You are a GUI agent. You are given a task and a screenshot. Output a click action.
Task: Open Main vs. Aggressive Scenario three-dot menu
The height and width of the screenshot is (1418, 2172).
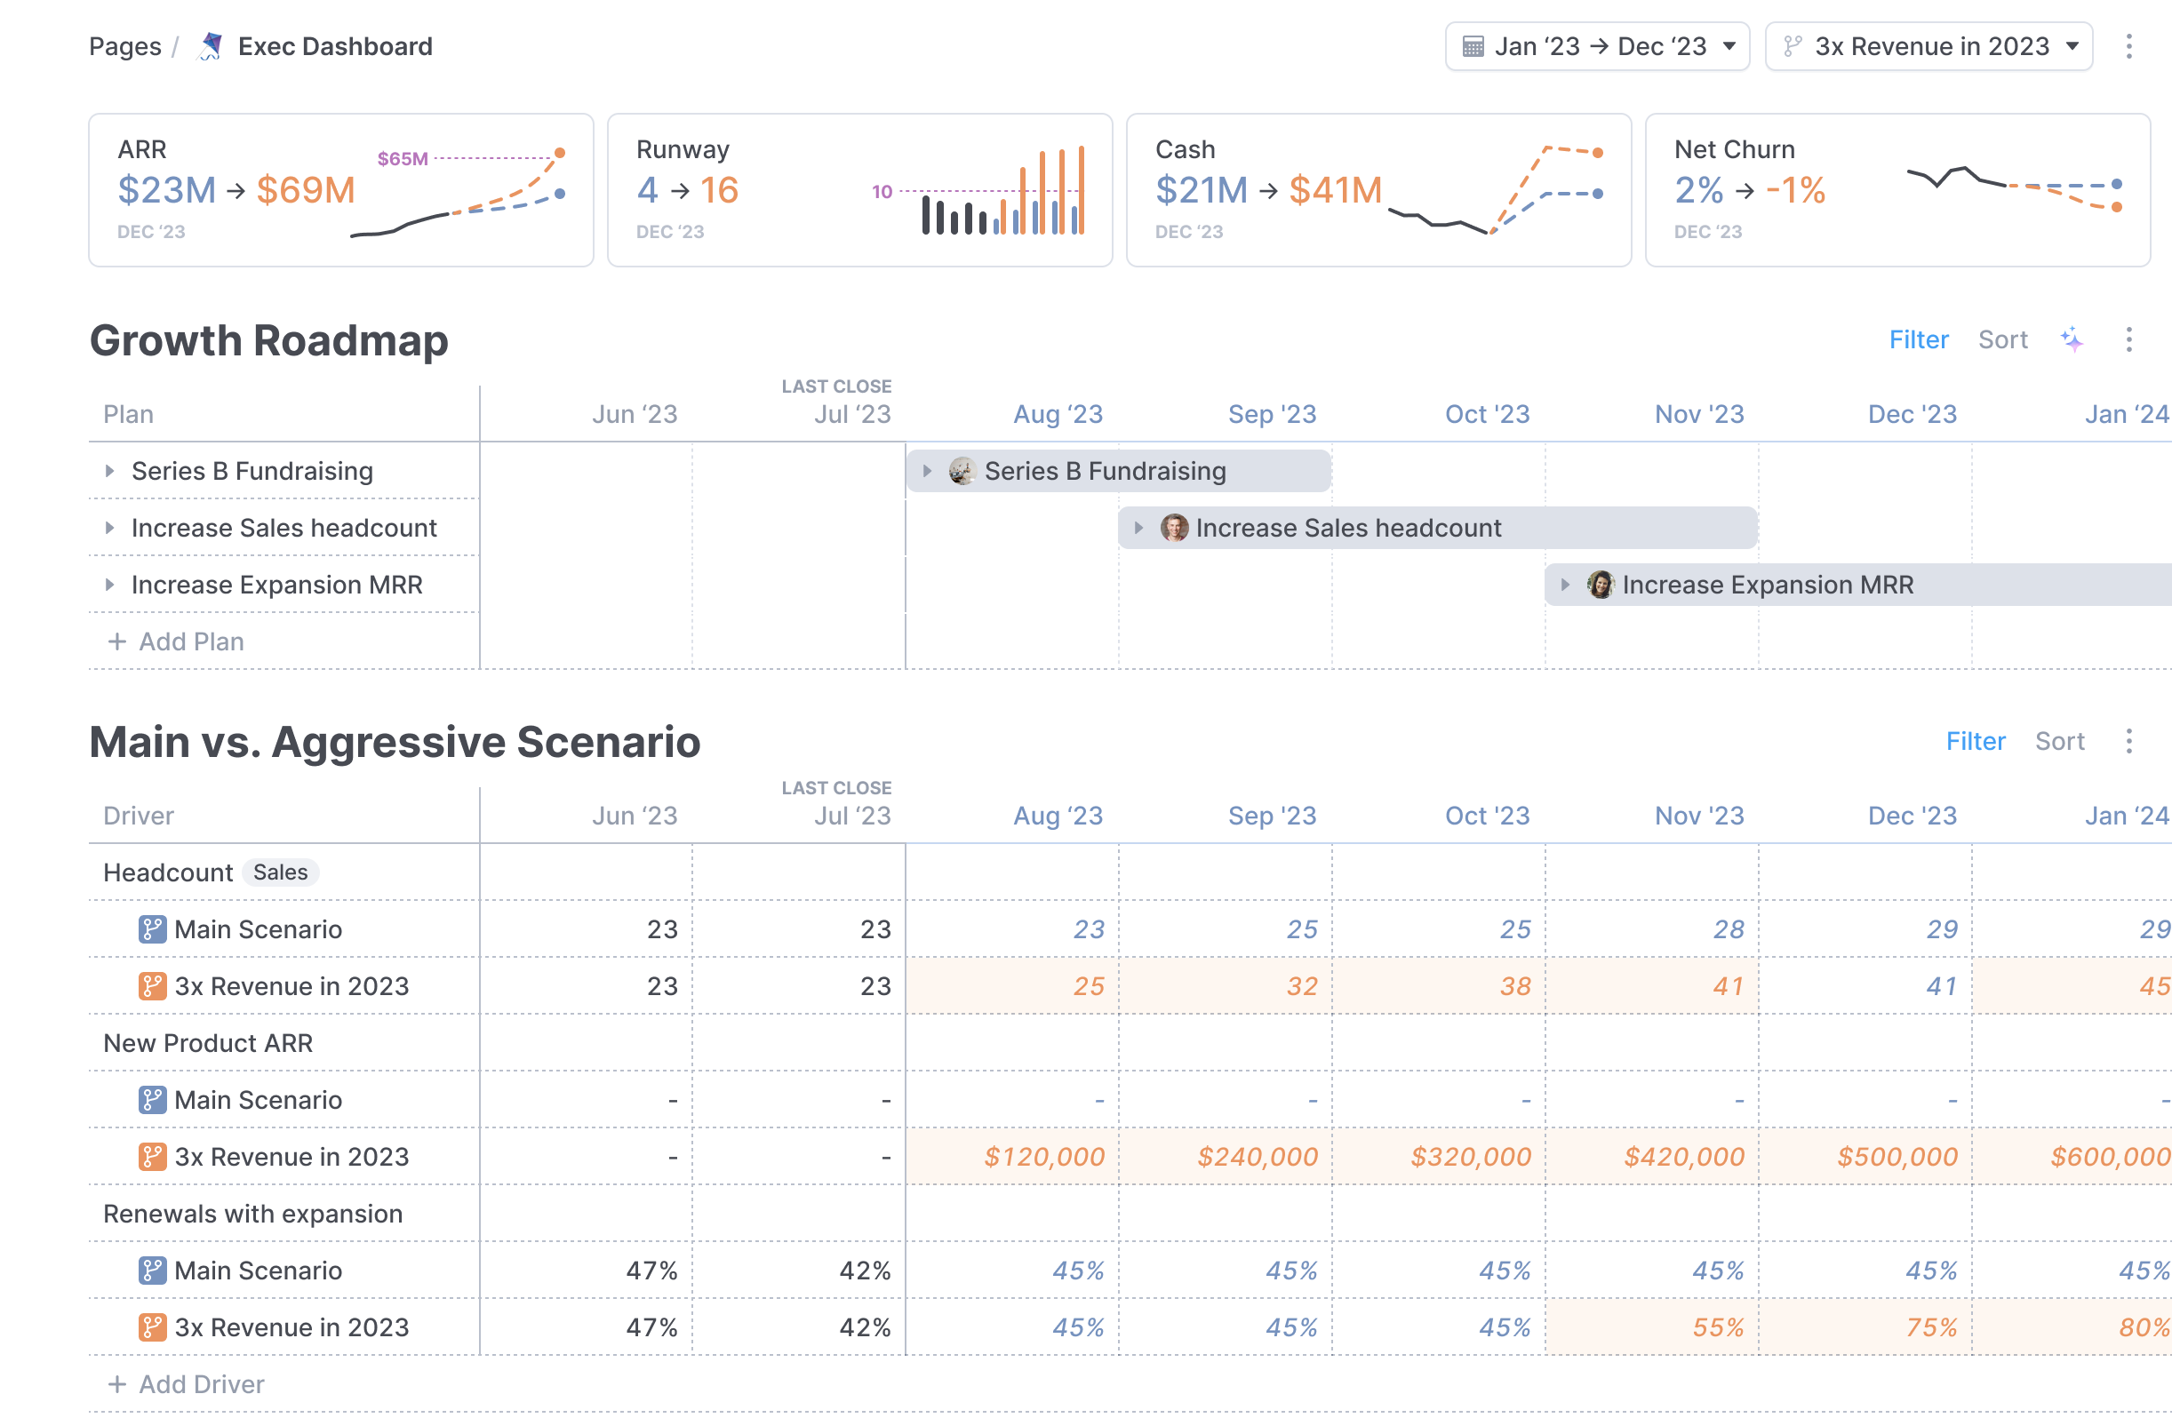2128,741
